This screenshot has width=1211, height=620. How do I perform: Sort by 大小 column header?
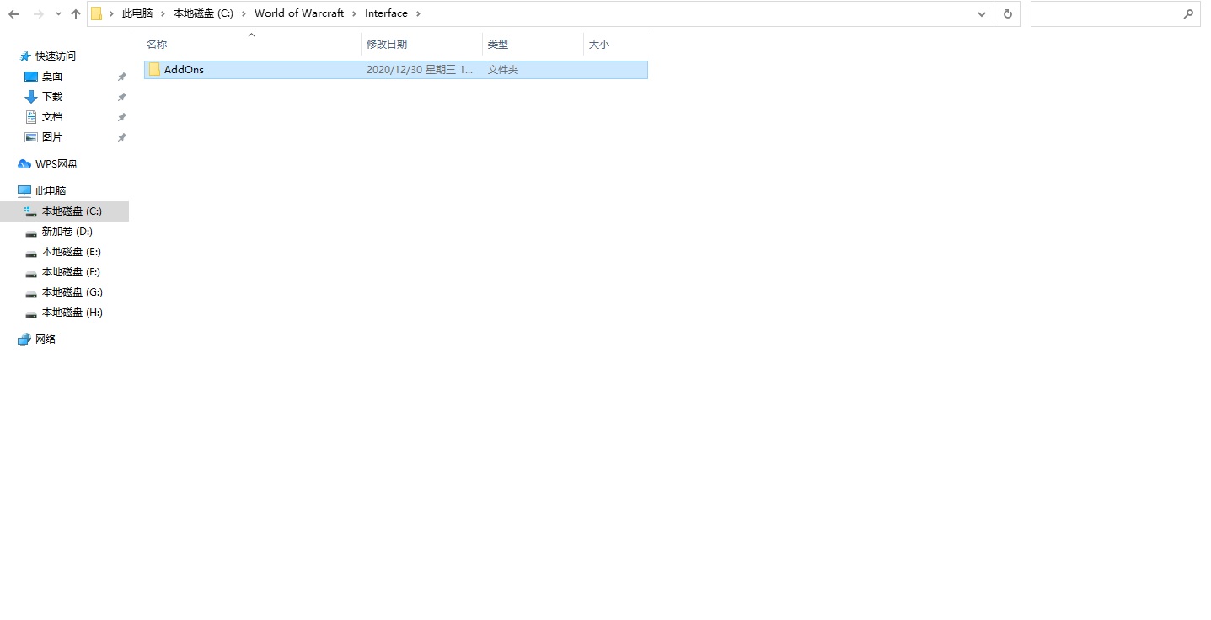click(x=599, y=45)
